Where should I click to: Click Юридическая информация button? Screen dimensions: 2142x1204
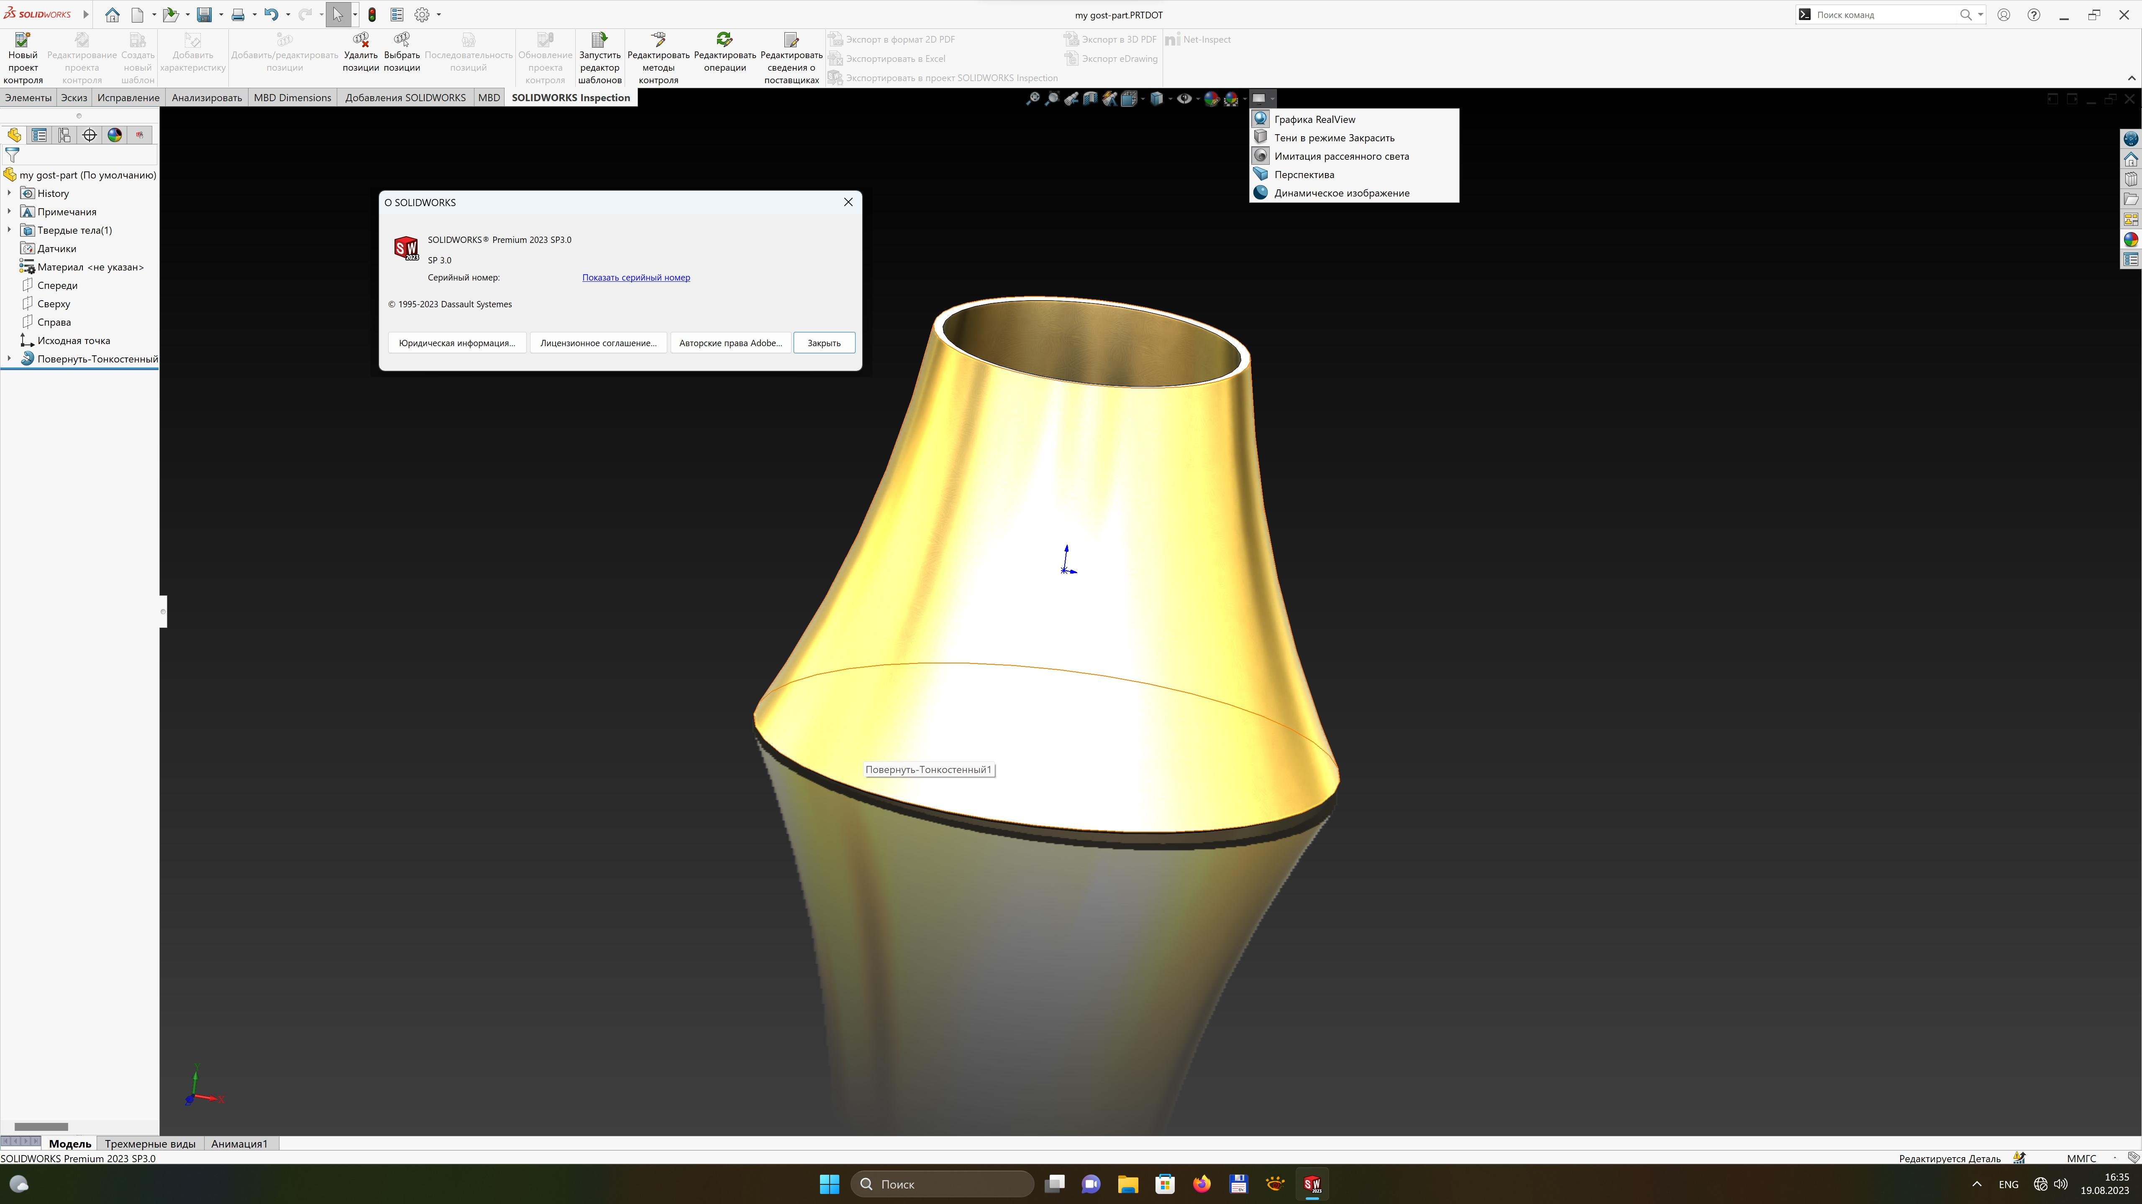point(456,343)
